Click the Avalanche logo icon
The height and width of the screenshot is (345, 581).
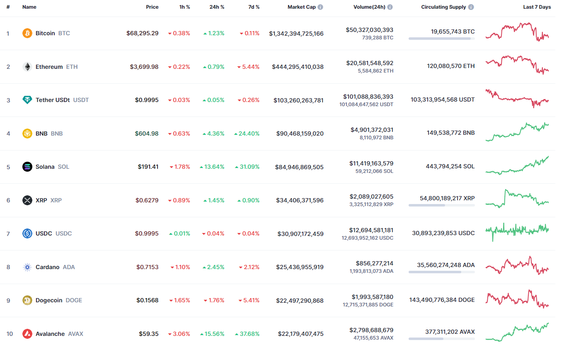[x=27, y=334]
